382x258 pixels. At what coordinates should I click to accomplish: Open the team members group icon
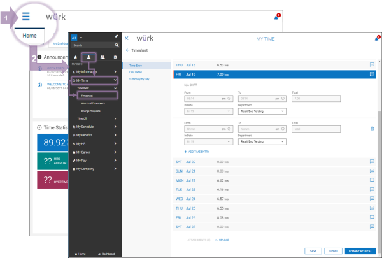coord(103,57)
